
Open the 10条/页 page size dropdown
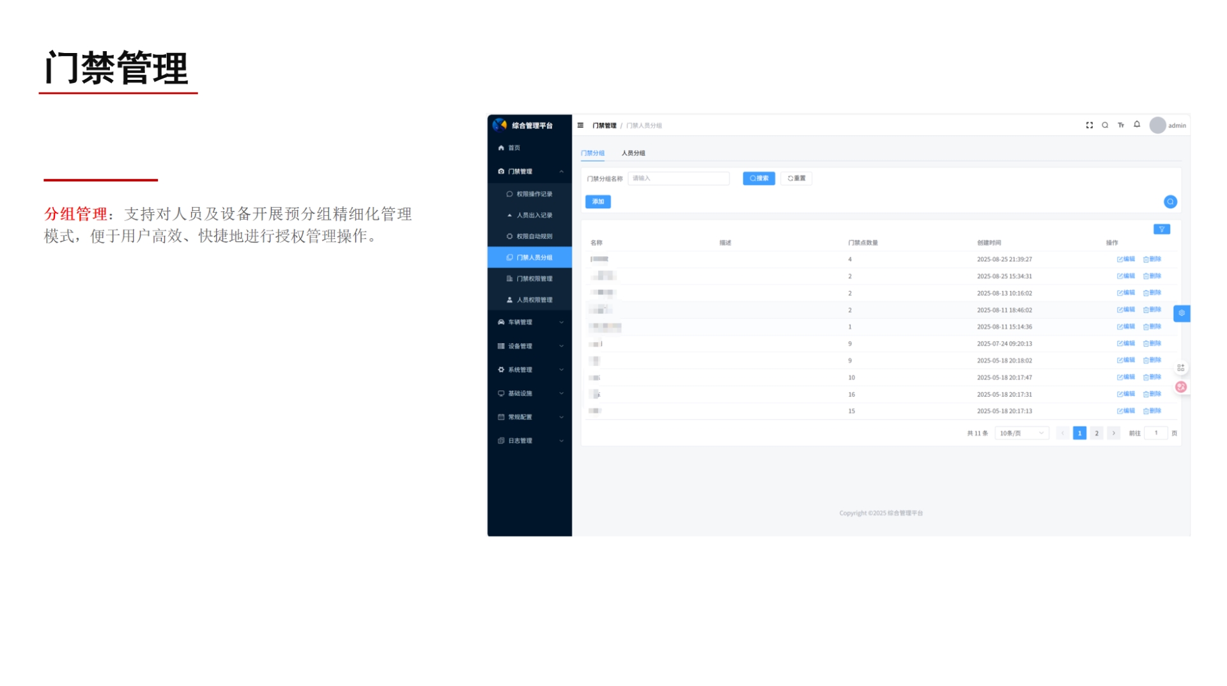click(x=1021, y=432)
